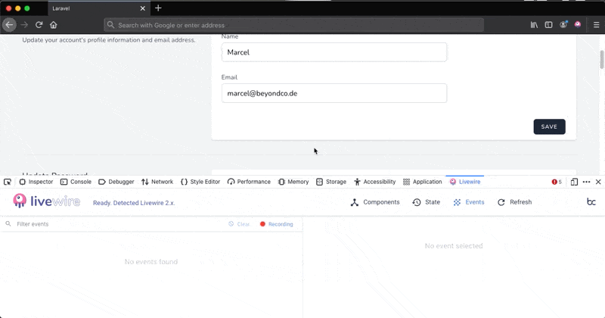Go to the browser Home icon
The width and height of the screenshot is (605, 318).
[x=53, y=25]
